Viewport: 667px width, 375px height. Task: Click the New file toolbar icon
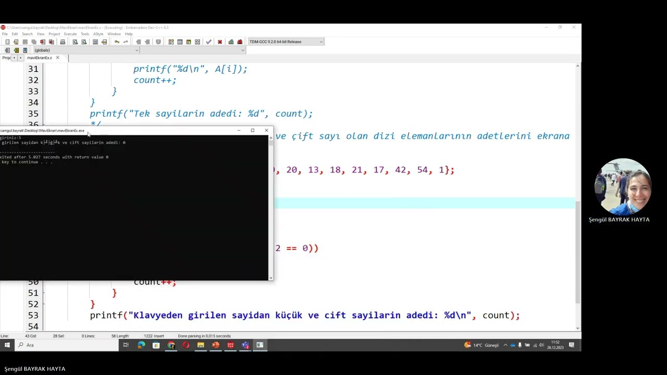point(7,42)
